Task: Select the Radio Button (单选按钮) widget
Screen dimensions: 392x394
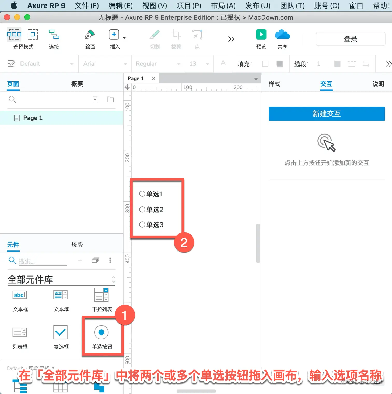Action: (102, 338)
